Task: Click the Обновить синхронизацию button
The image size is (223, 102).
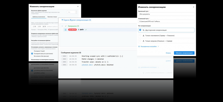Action: click(x=184, y=53)
